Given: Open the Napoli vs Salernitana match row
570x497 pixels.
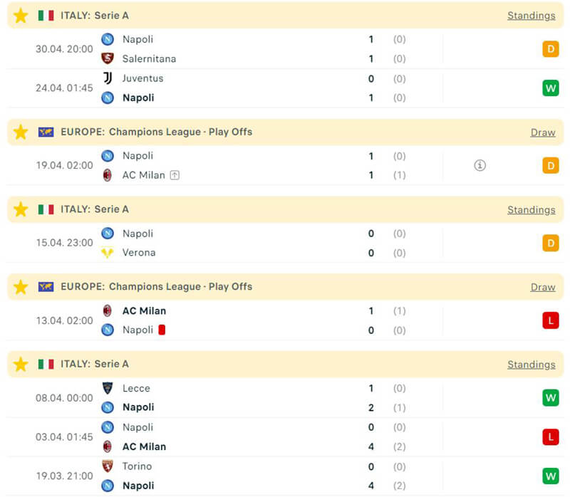Looking at the screenshot, I should click(x=249, y=49).
